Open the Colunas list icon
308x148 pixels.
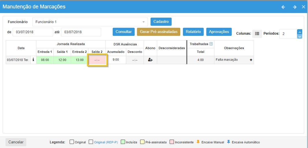click(257, 34)
